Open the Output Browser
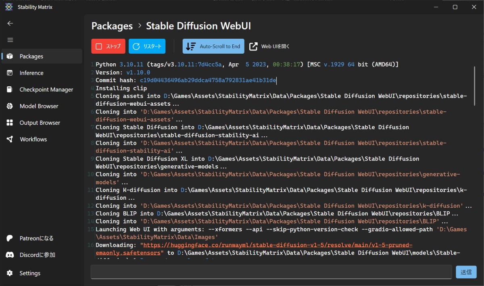This screenshot has width=484, height=286. tap(42, 123)
